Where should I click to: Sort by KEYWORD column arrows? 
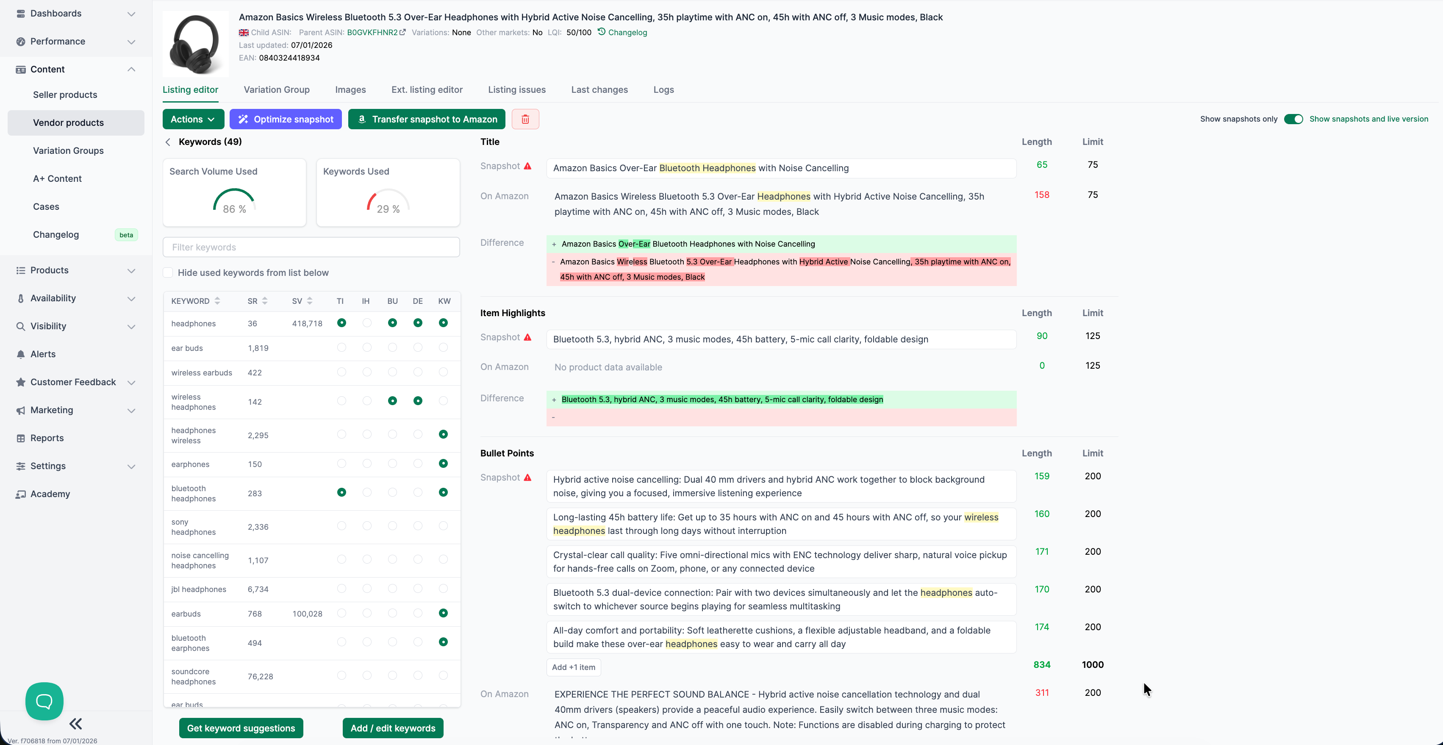click(x=217, y=301)
